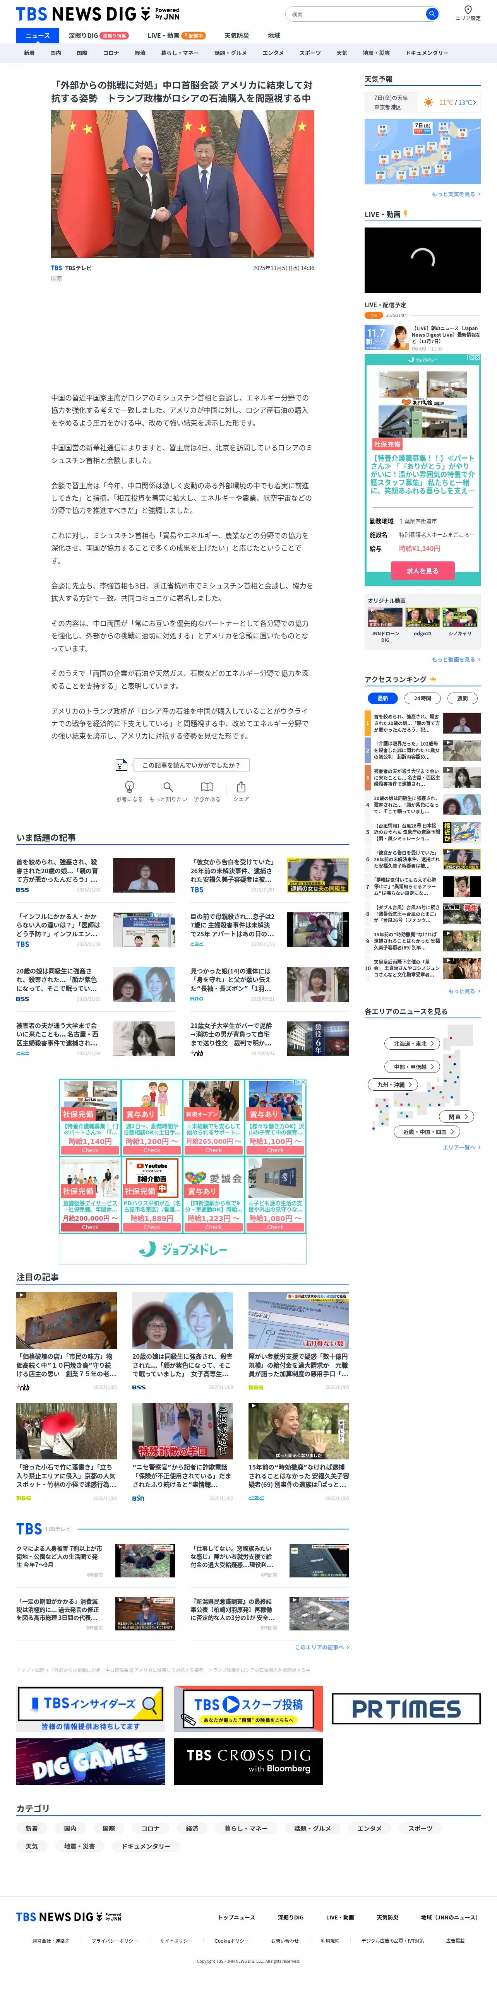497x2015 pixels.
Task: Switch to the LIVE・動画 tab
Action: coord(177,35)
